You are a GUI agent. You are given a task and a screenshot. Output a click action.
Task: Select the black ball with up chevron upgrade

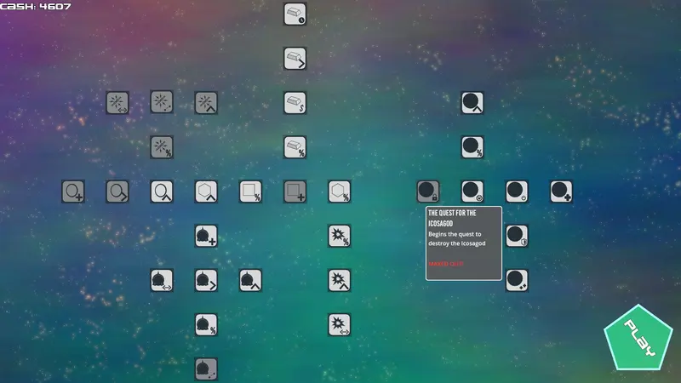(472, 103)
